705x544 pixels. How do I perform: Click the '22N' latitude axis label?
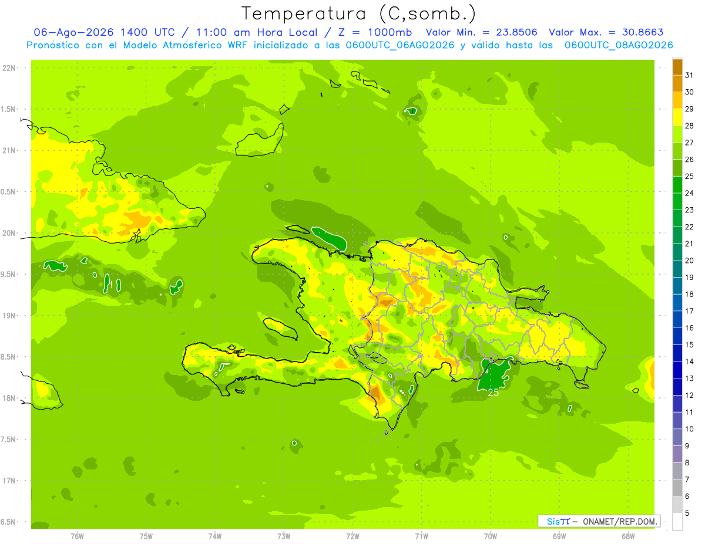(x=8, y=68)
